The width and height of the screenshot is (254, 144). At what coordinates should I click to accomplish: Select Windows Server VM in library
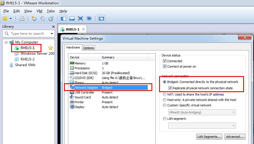point(37,54)
